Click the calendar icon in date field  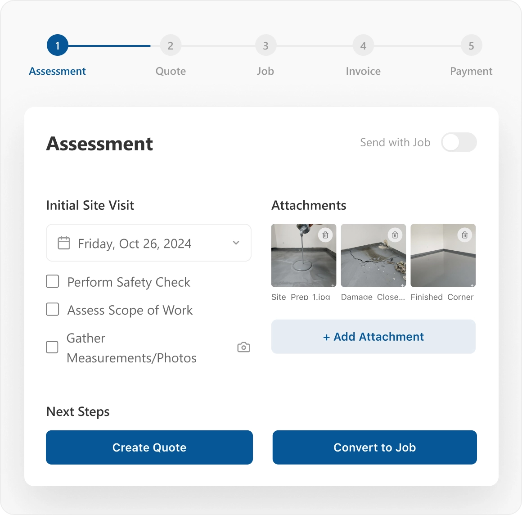(x=64, y=243)
